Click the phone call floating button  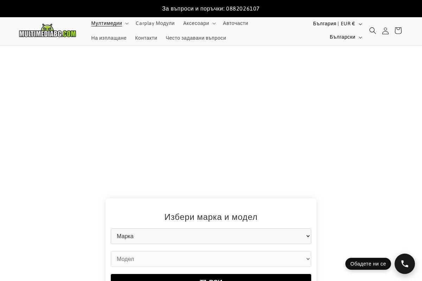tap(405, 264)
